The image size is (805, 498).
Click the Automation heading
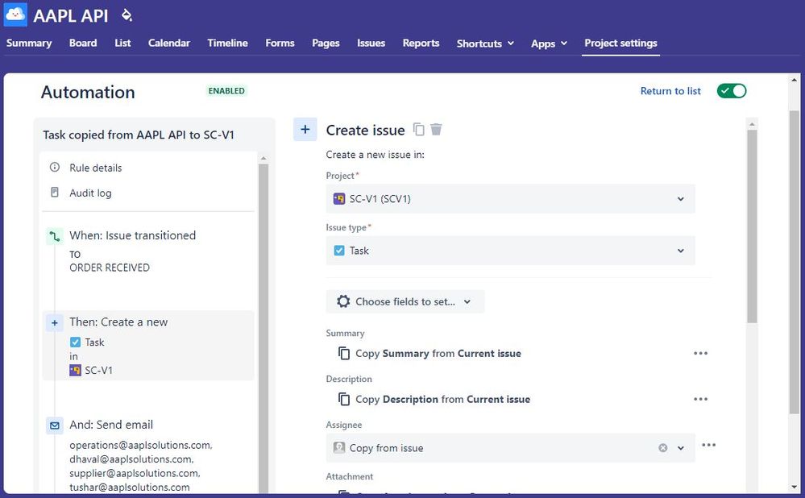[x=88, y=93]
